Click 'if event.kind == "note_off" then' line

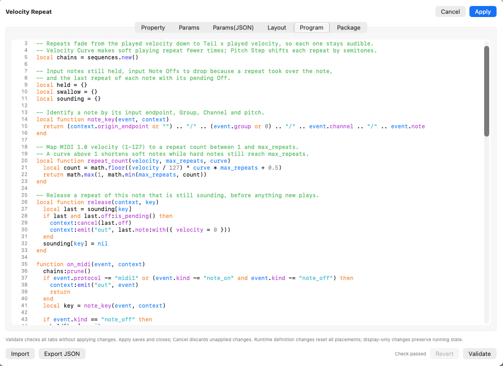point(97,320)
